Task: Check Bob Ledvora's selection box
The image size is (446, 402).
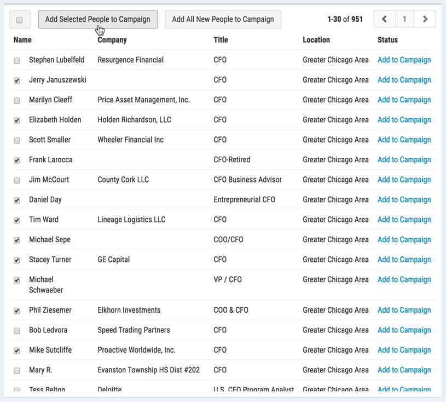Action: (16, 330)
